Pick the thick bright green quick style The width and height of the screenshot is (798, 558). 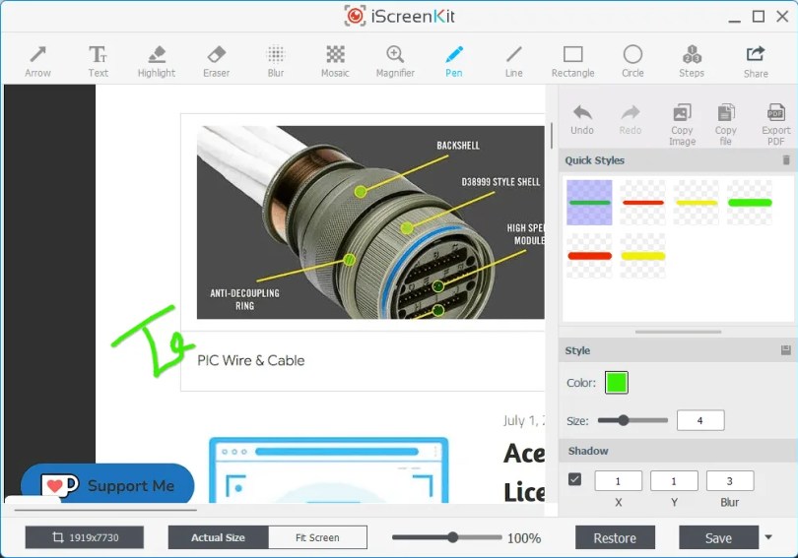point(750,203)
